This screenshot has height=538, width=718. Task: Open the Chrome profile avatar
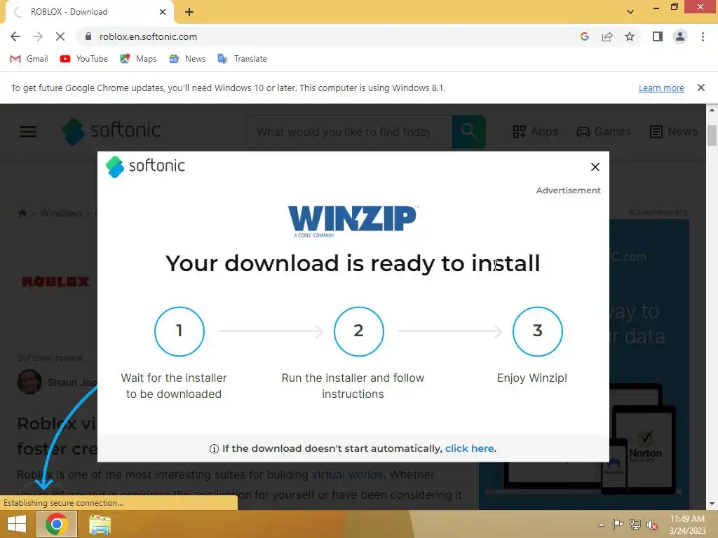coord(680,36)
